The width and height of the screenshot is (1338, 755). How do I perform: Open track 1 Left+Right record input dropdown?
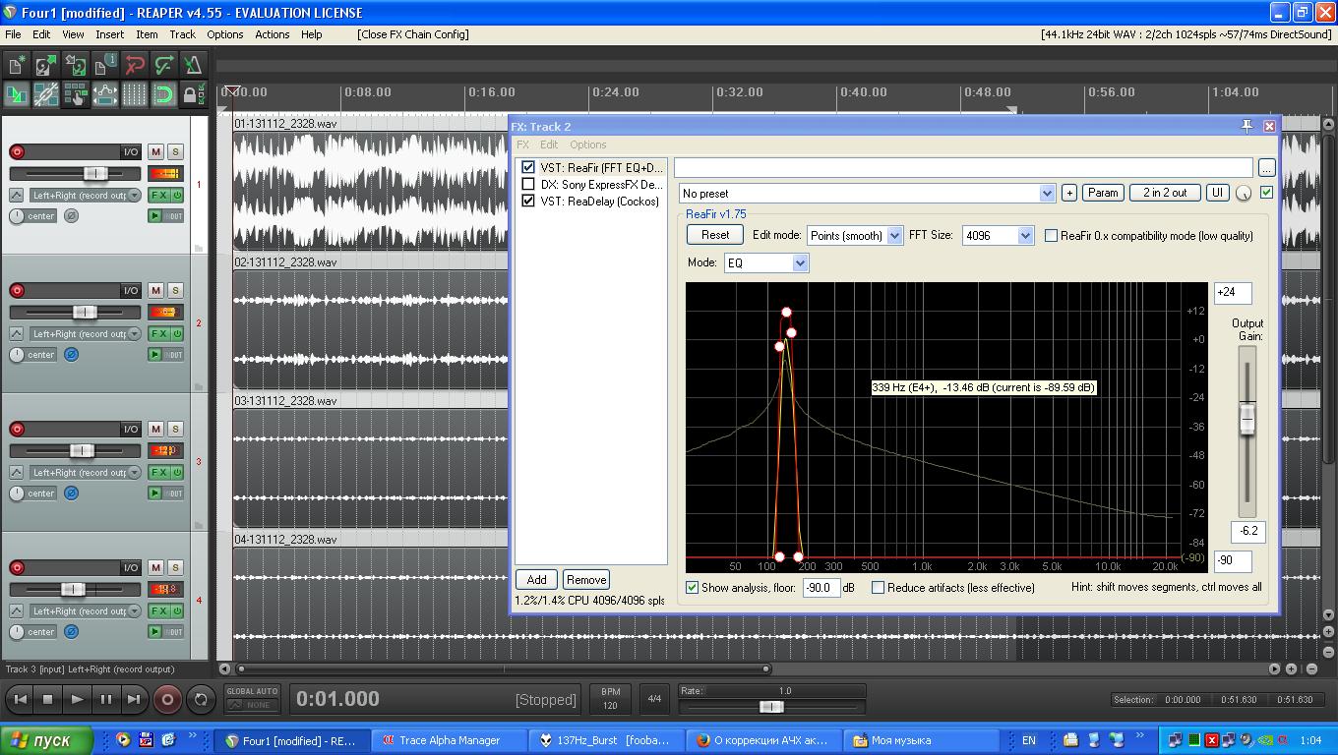click(86, 196)
